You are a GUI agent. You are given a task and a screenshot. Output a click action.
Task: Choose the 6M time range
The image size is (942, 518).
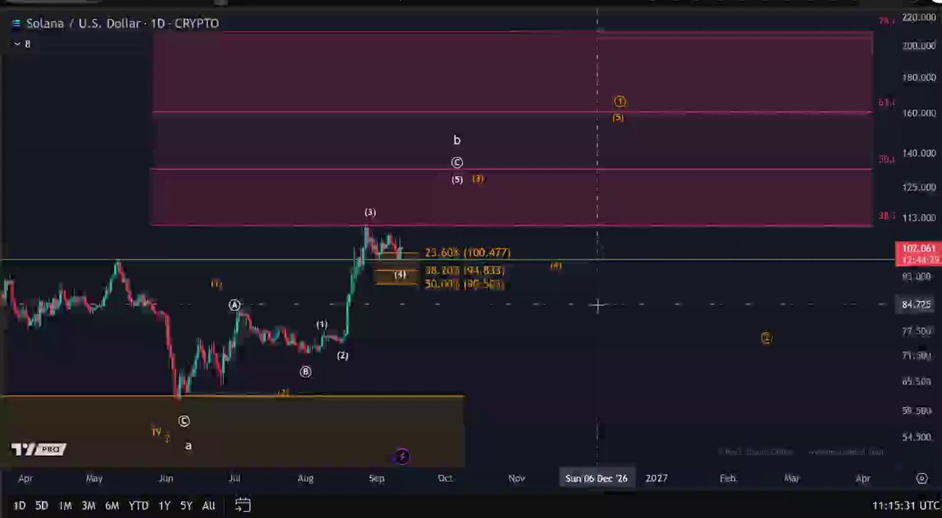112,505
